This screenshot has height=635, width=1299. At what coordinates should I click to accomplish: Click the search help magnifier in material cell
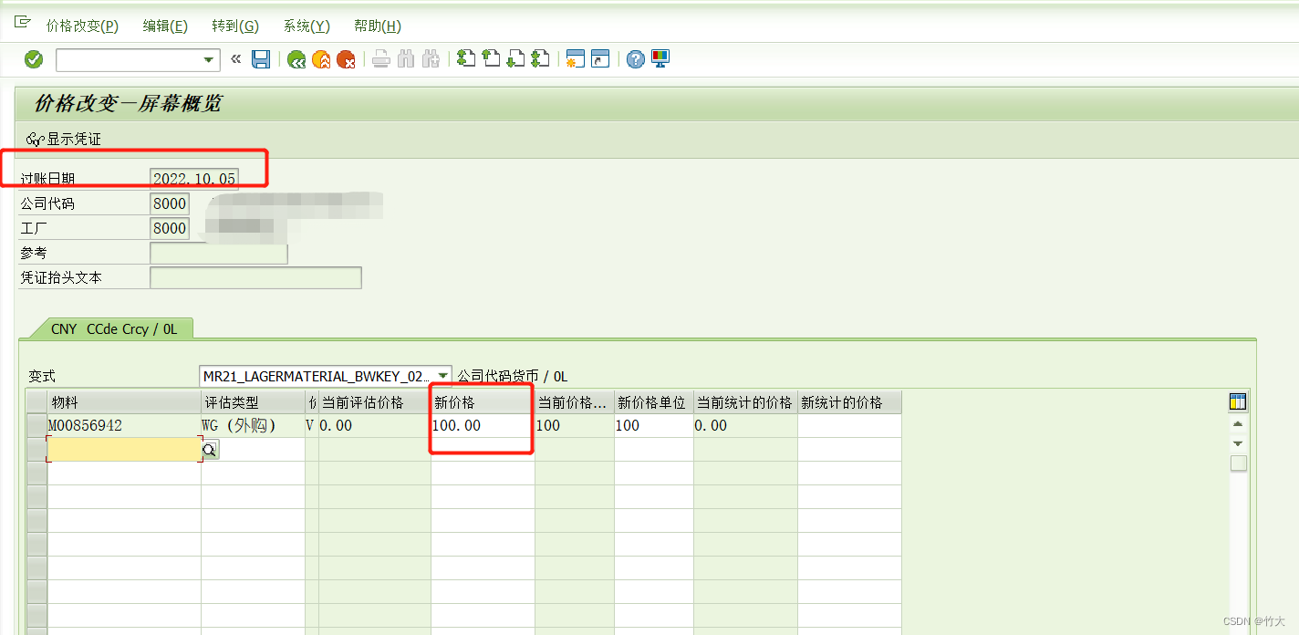(211, 449)
